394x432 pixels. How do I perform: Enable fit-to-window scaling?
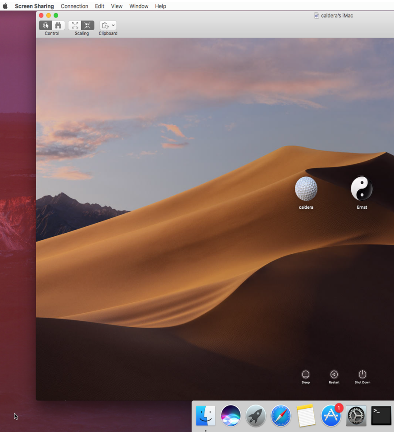click(75, 25)
